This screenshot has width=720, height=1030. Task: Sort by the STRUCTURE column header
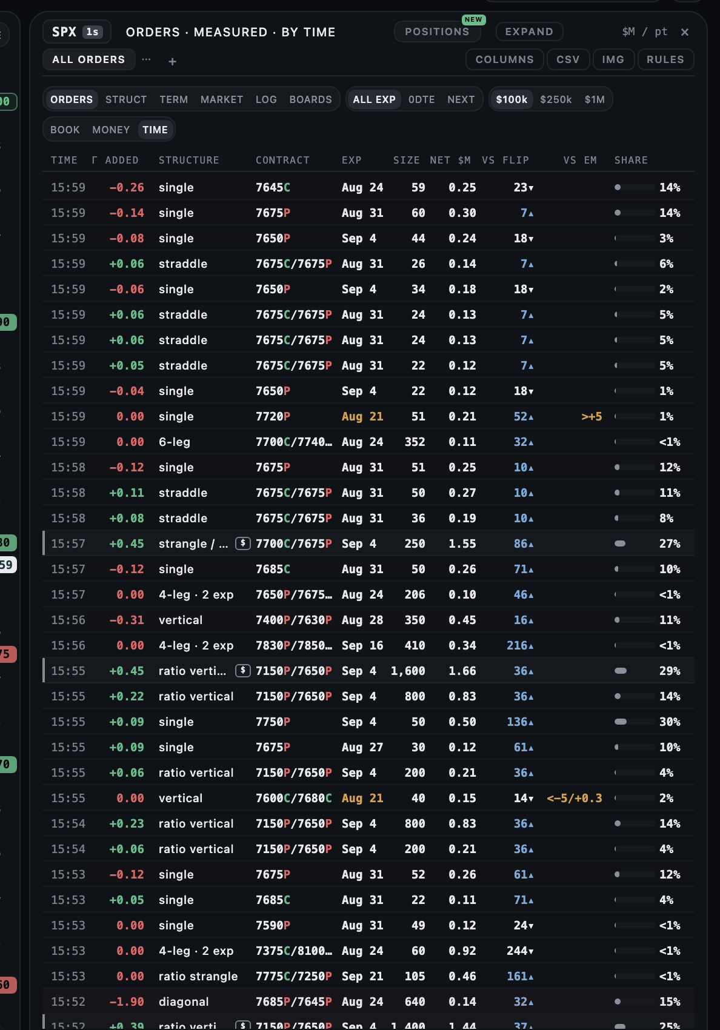click(x=189, y=160)
